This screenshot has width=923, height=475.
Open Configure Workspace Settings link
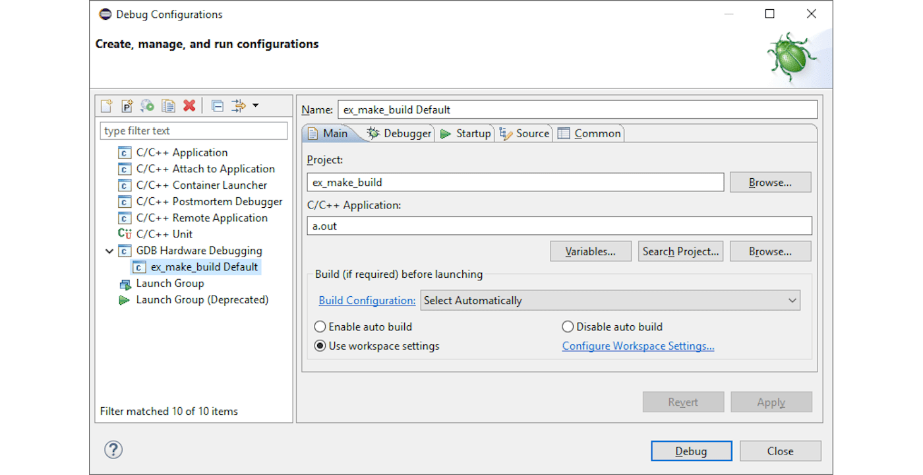638,346
